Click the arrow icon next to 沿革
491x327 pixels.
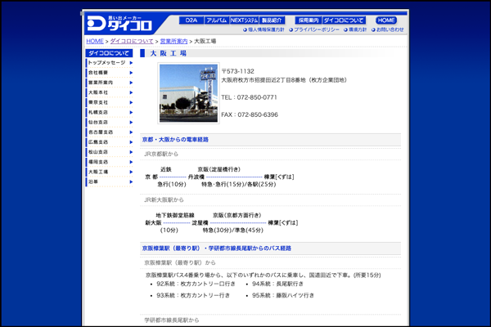coord(131,181)
